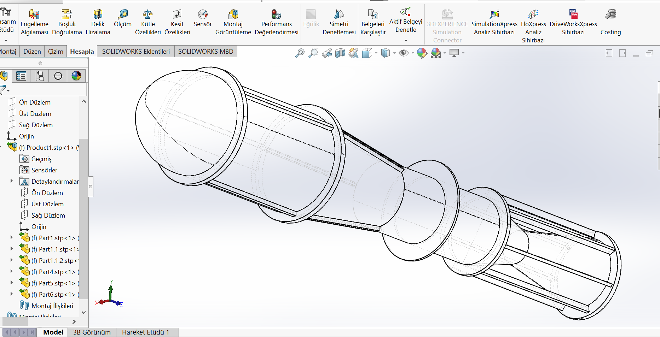The height and width of the screenshot is (337, 660).
Task: Select top-level Ön Düzlem plane
Action: coord(35,102)
